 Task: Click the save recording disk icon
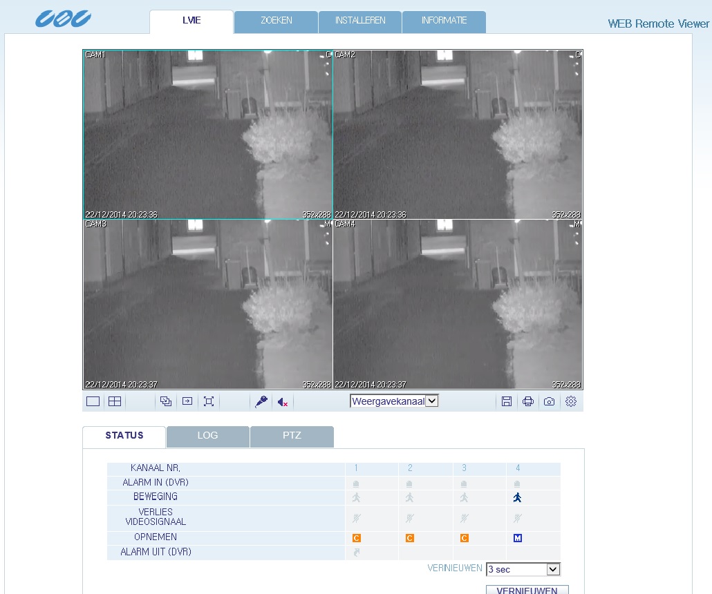tap(506, 401)
